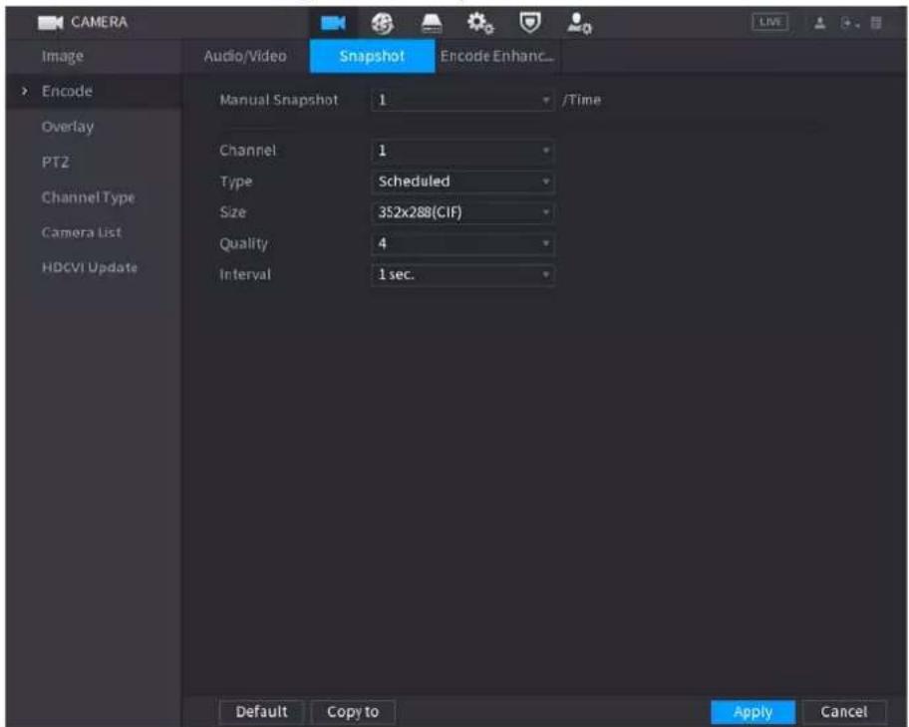Click the logout icon at top right
The height and width of the screenshot is (727, 909).
pyautogui.click(x=849, y=23)
